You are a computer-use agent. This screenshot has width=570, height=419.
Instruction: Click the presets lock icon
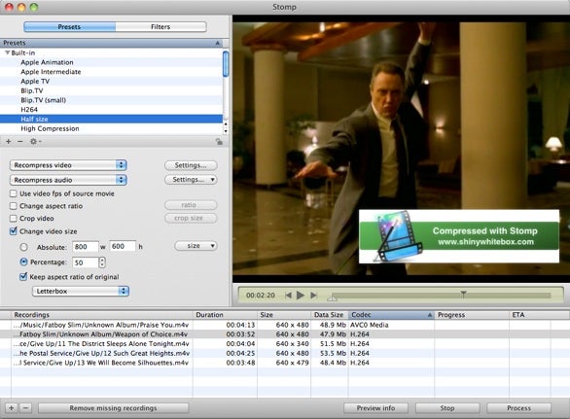click(x=219, y=142)
